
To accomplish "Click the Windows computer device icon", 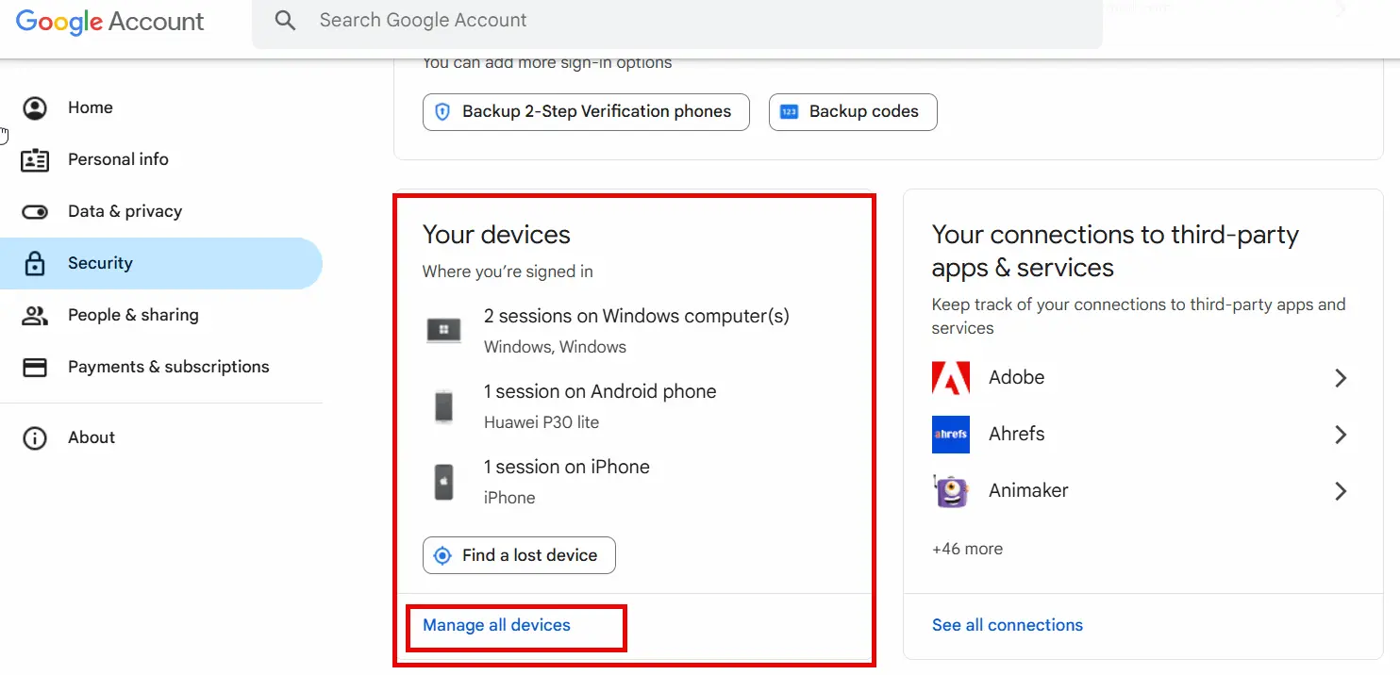I will pos(443,330).
